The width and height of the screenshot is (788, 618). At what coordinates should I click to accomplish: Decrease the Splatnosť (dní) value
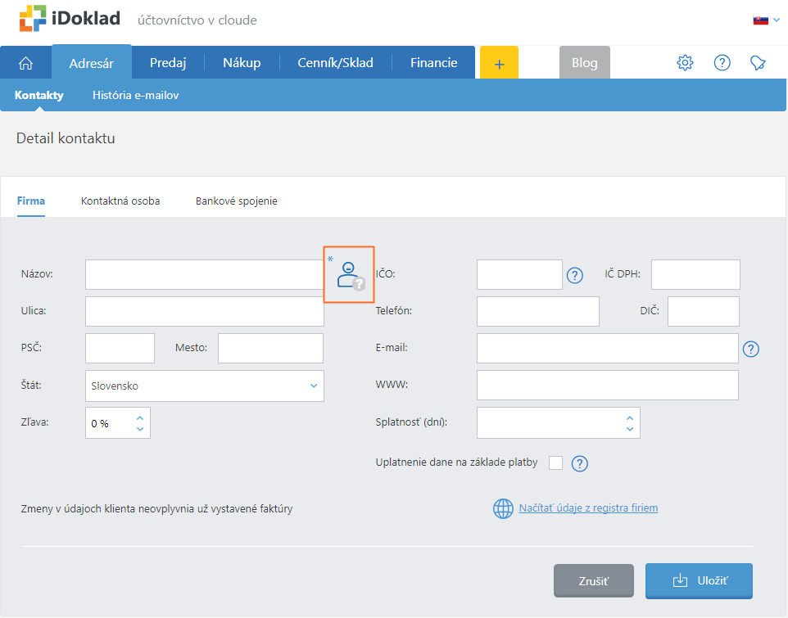tap(629, 429)
